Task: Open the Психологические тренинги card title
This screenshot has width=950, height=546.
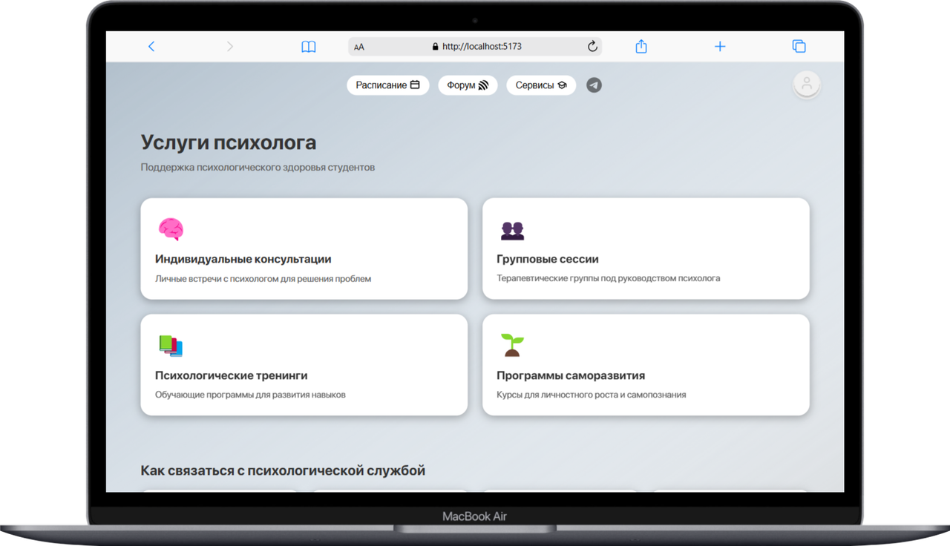Action: tap(232, 375)
